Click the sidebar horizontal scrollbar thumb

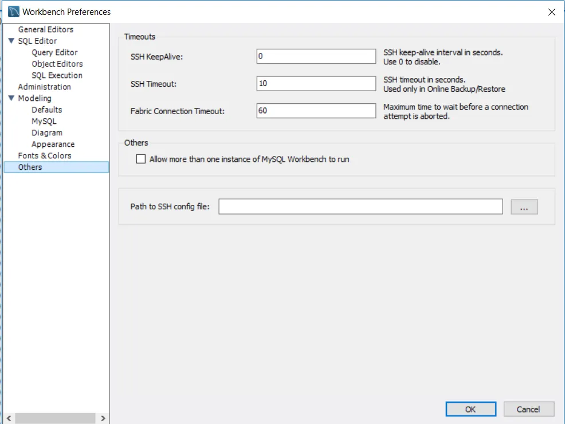coord(56,418)
